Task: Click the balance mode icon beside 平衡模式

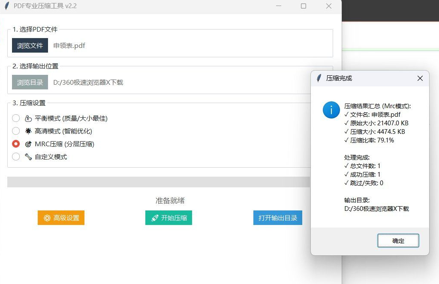Action: click(28, 118)
